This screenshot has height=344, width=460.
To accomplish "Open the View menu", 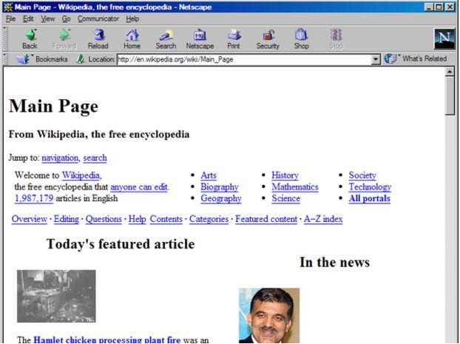I will pos(48,19).
